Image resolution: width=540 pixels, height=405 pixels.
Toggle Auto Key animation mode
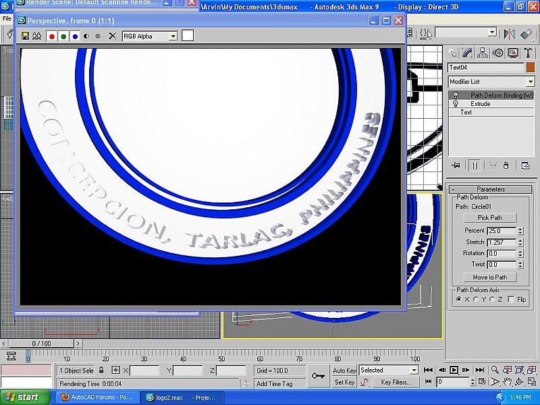[344, 370]
